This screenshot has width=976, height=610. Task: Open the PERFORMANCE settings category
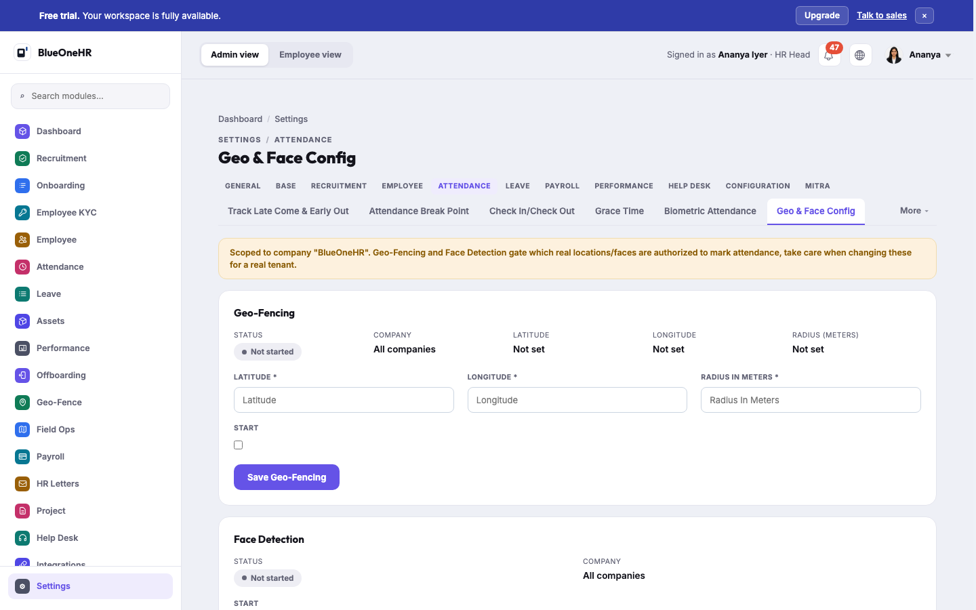[x=624, y=186]
